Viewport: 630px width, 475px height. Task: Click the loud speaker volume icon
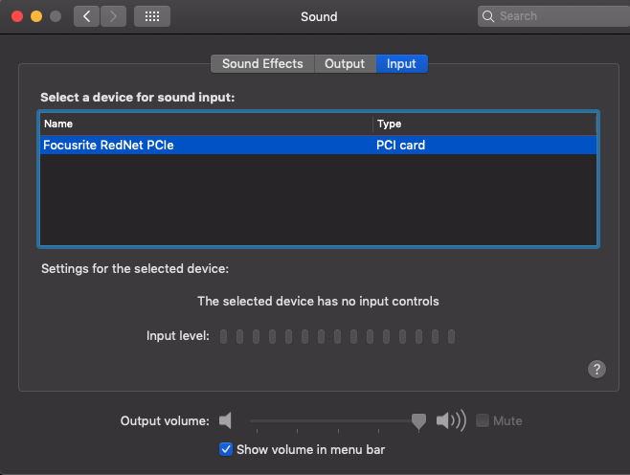click(451, 420)
